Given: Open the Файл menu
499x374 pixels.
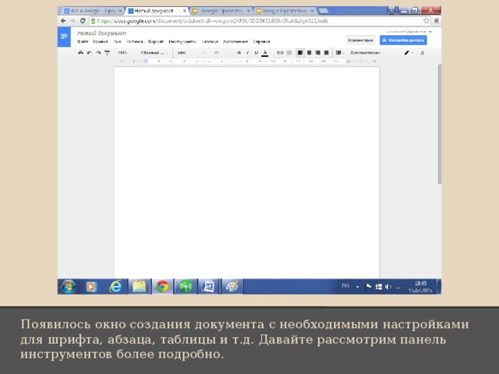Looking at the screenshot, I should [83, 41].
